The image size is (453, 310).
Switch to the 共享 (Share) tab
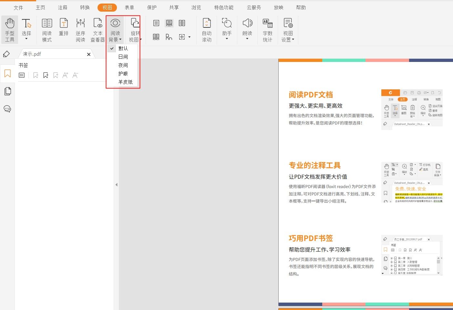tap(174, 7)
